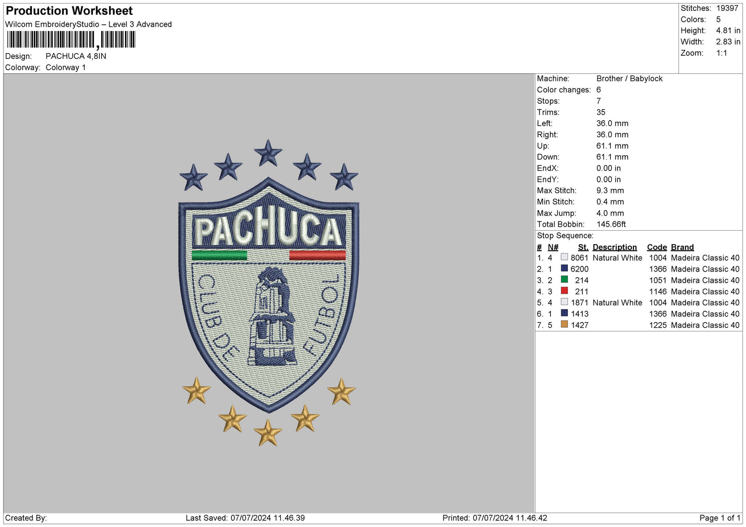Click the Color changes value 6
The width and height of the screenshot is (746, 527).
598,90
